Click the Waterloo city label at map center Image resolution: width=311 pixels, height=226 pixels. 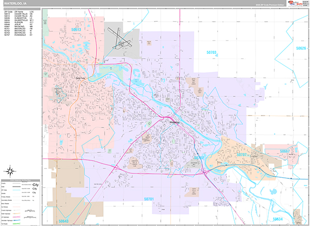click(x=172, y=122)
